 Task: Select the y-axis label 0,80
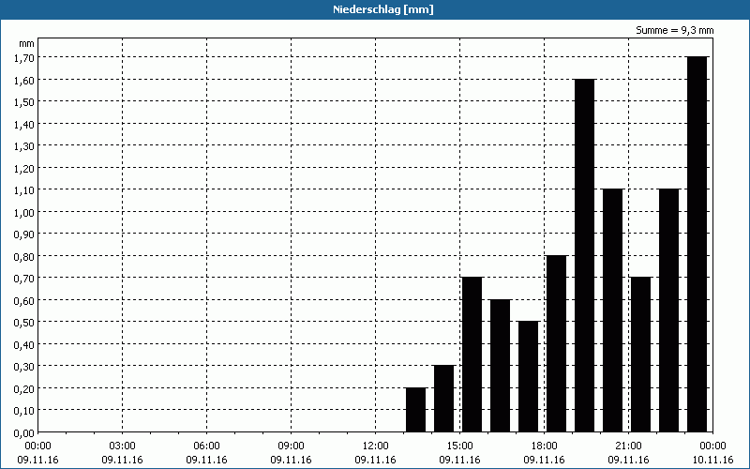[x=24, y=256]
